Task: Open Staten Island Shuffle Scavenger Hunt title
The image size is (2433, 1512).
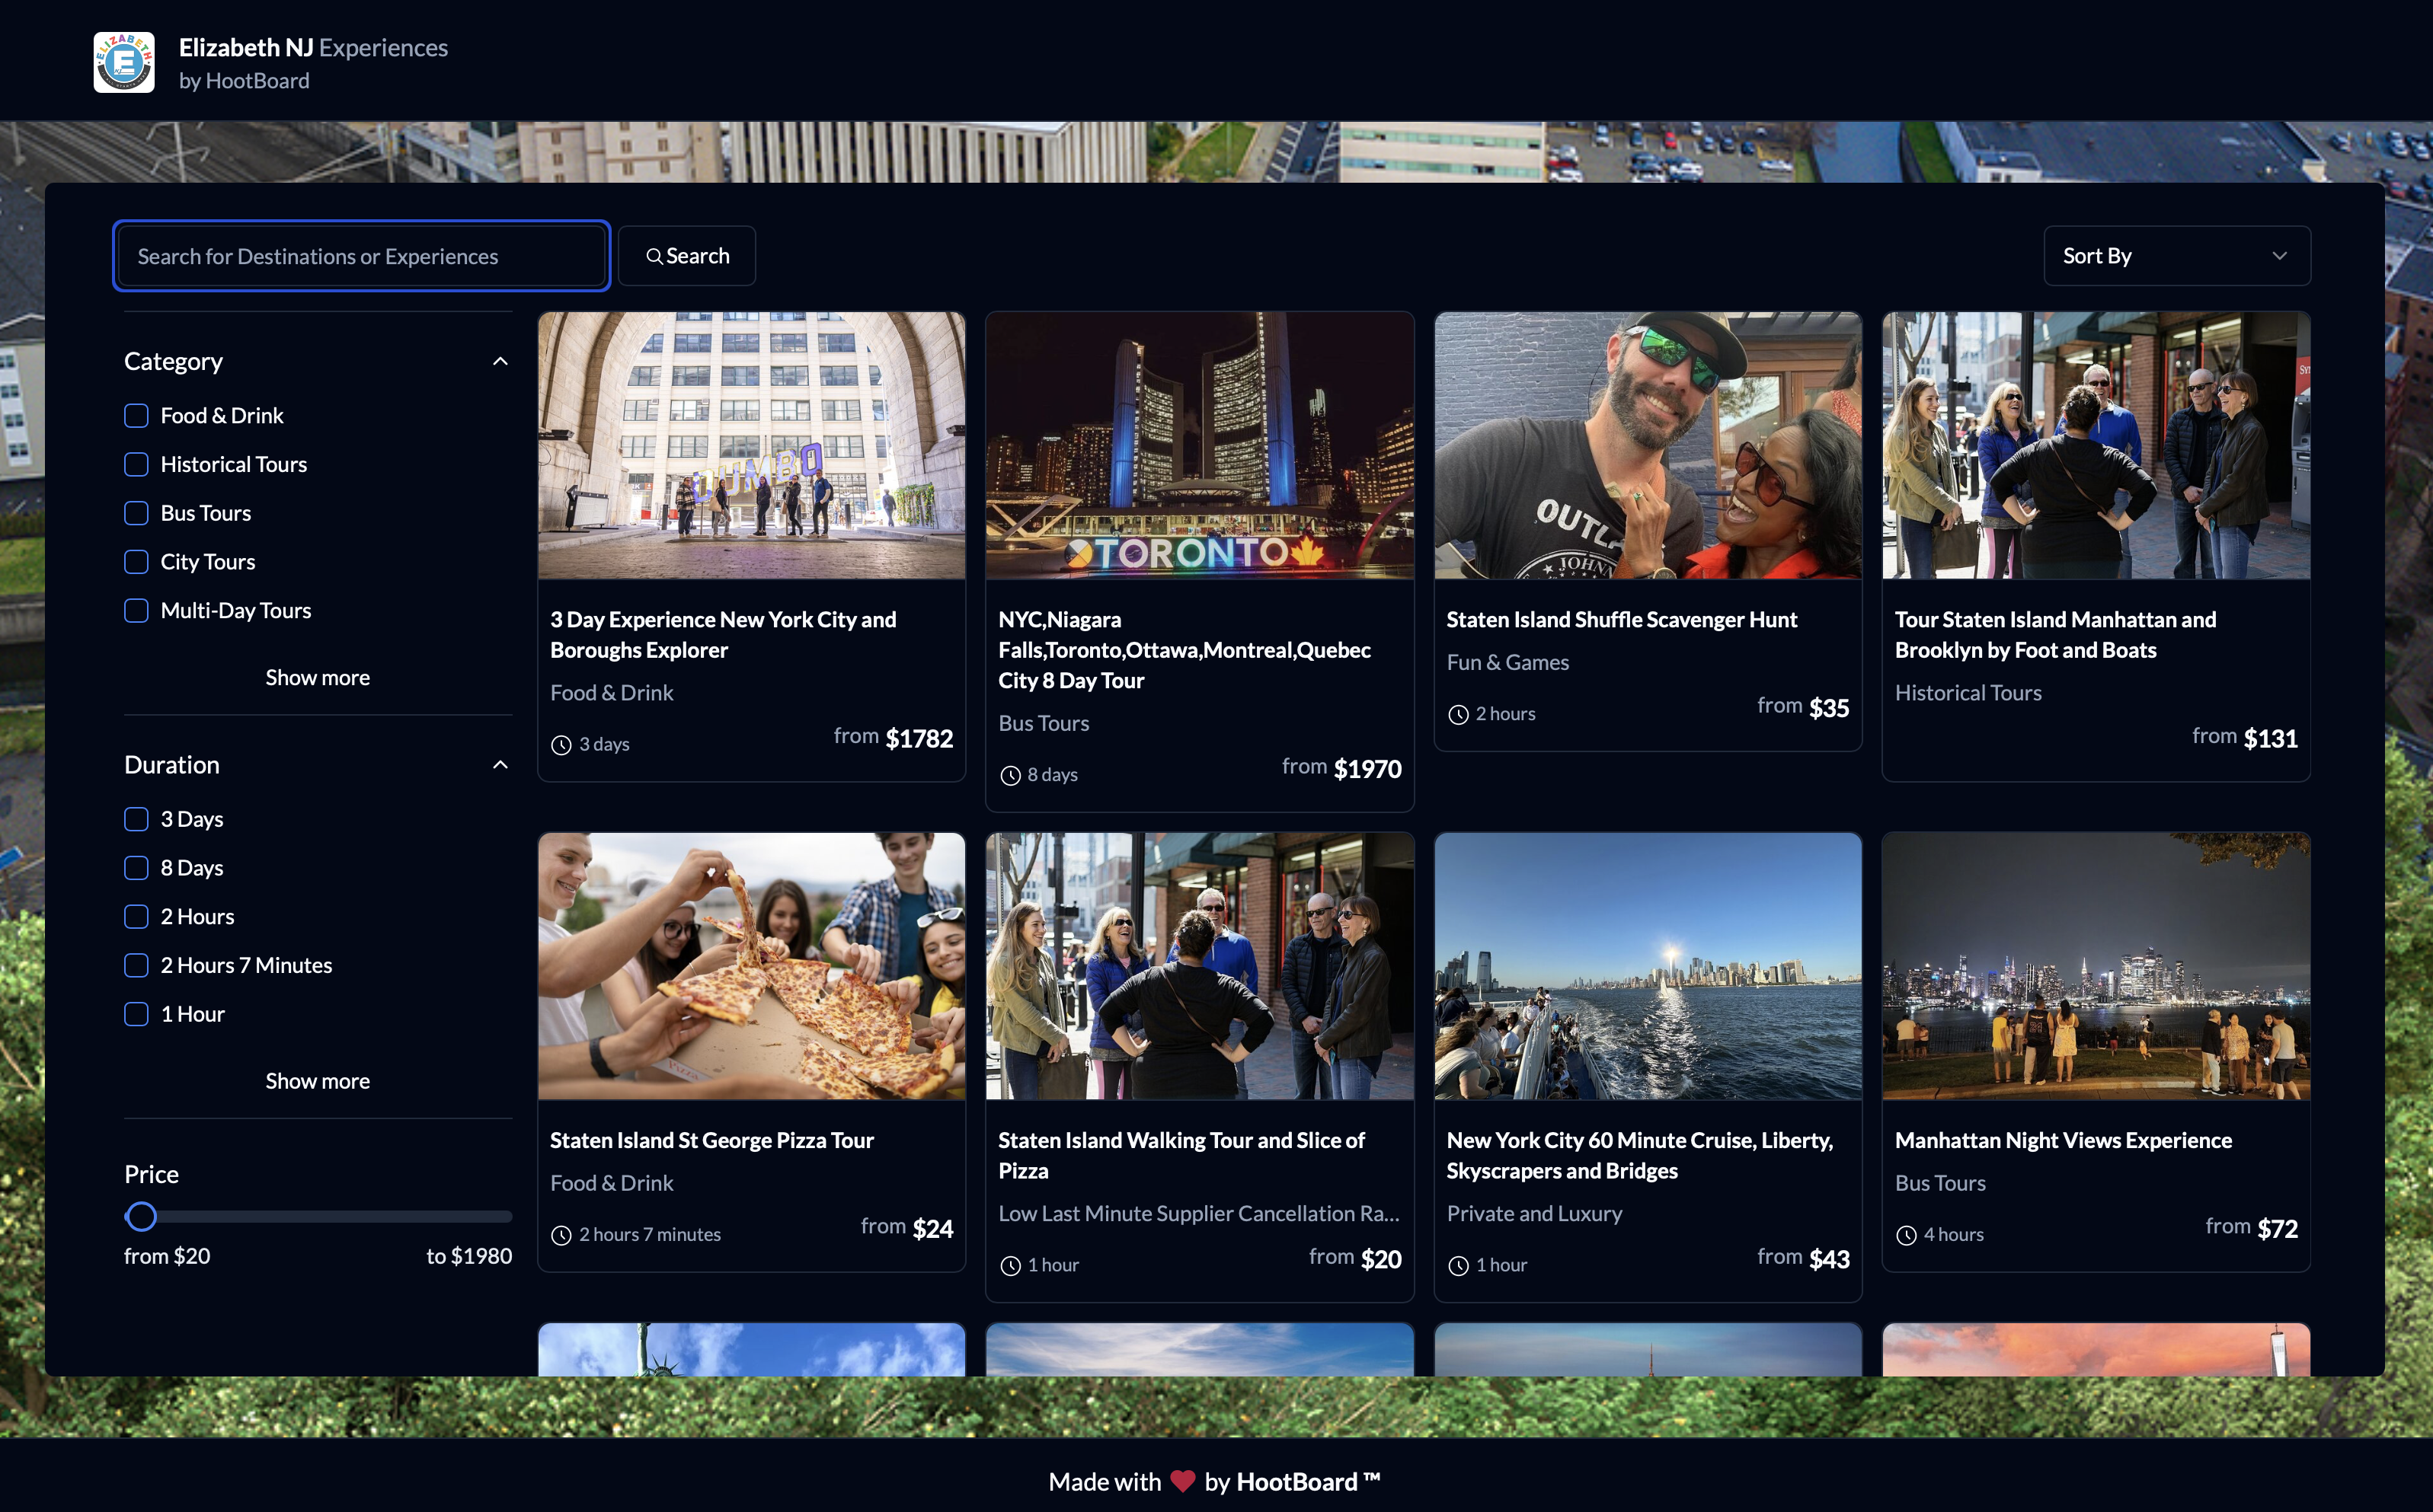Action: [x=1621, y=620]
